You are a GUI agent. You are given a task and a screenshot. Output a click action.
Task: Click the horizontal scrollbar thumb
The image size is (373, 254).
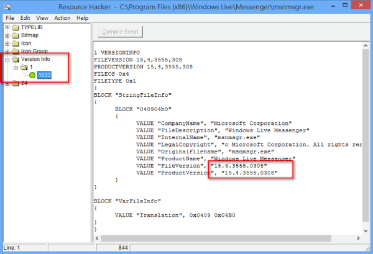pyautogui.click(x=216, y=238)
